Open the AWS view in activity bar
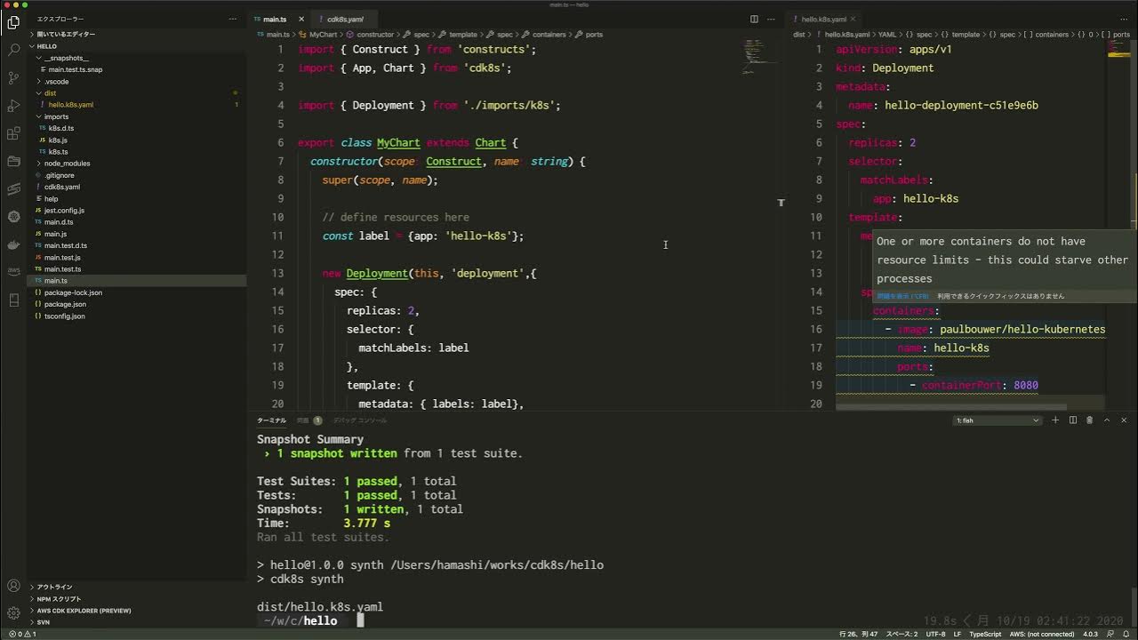This screenshot has width=1138, height=640. [13, 271]
